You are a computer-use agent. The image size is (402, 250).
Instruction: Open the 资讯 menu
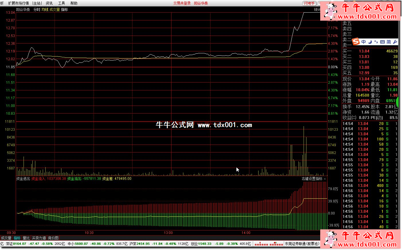tap(49, 3)
